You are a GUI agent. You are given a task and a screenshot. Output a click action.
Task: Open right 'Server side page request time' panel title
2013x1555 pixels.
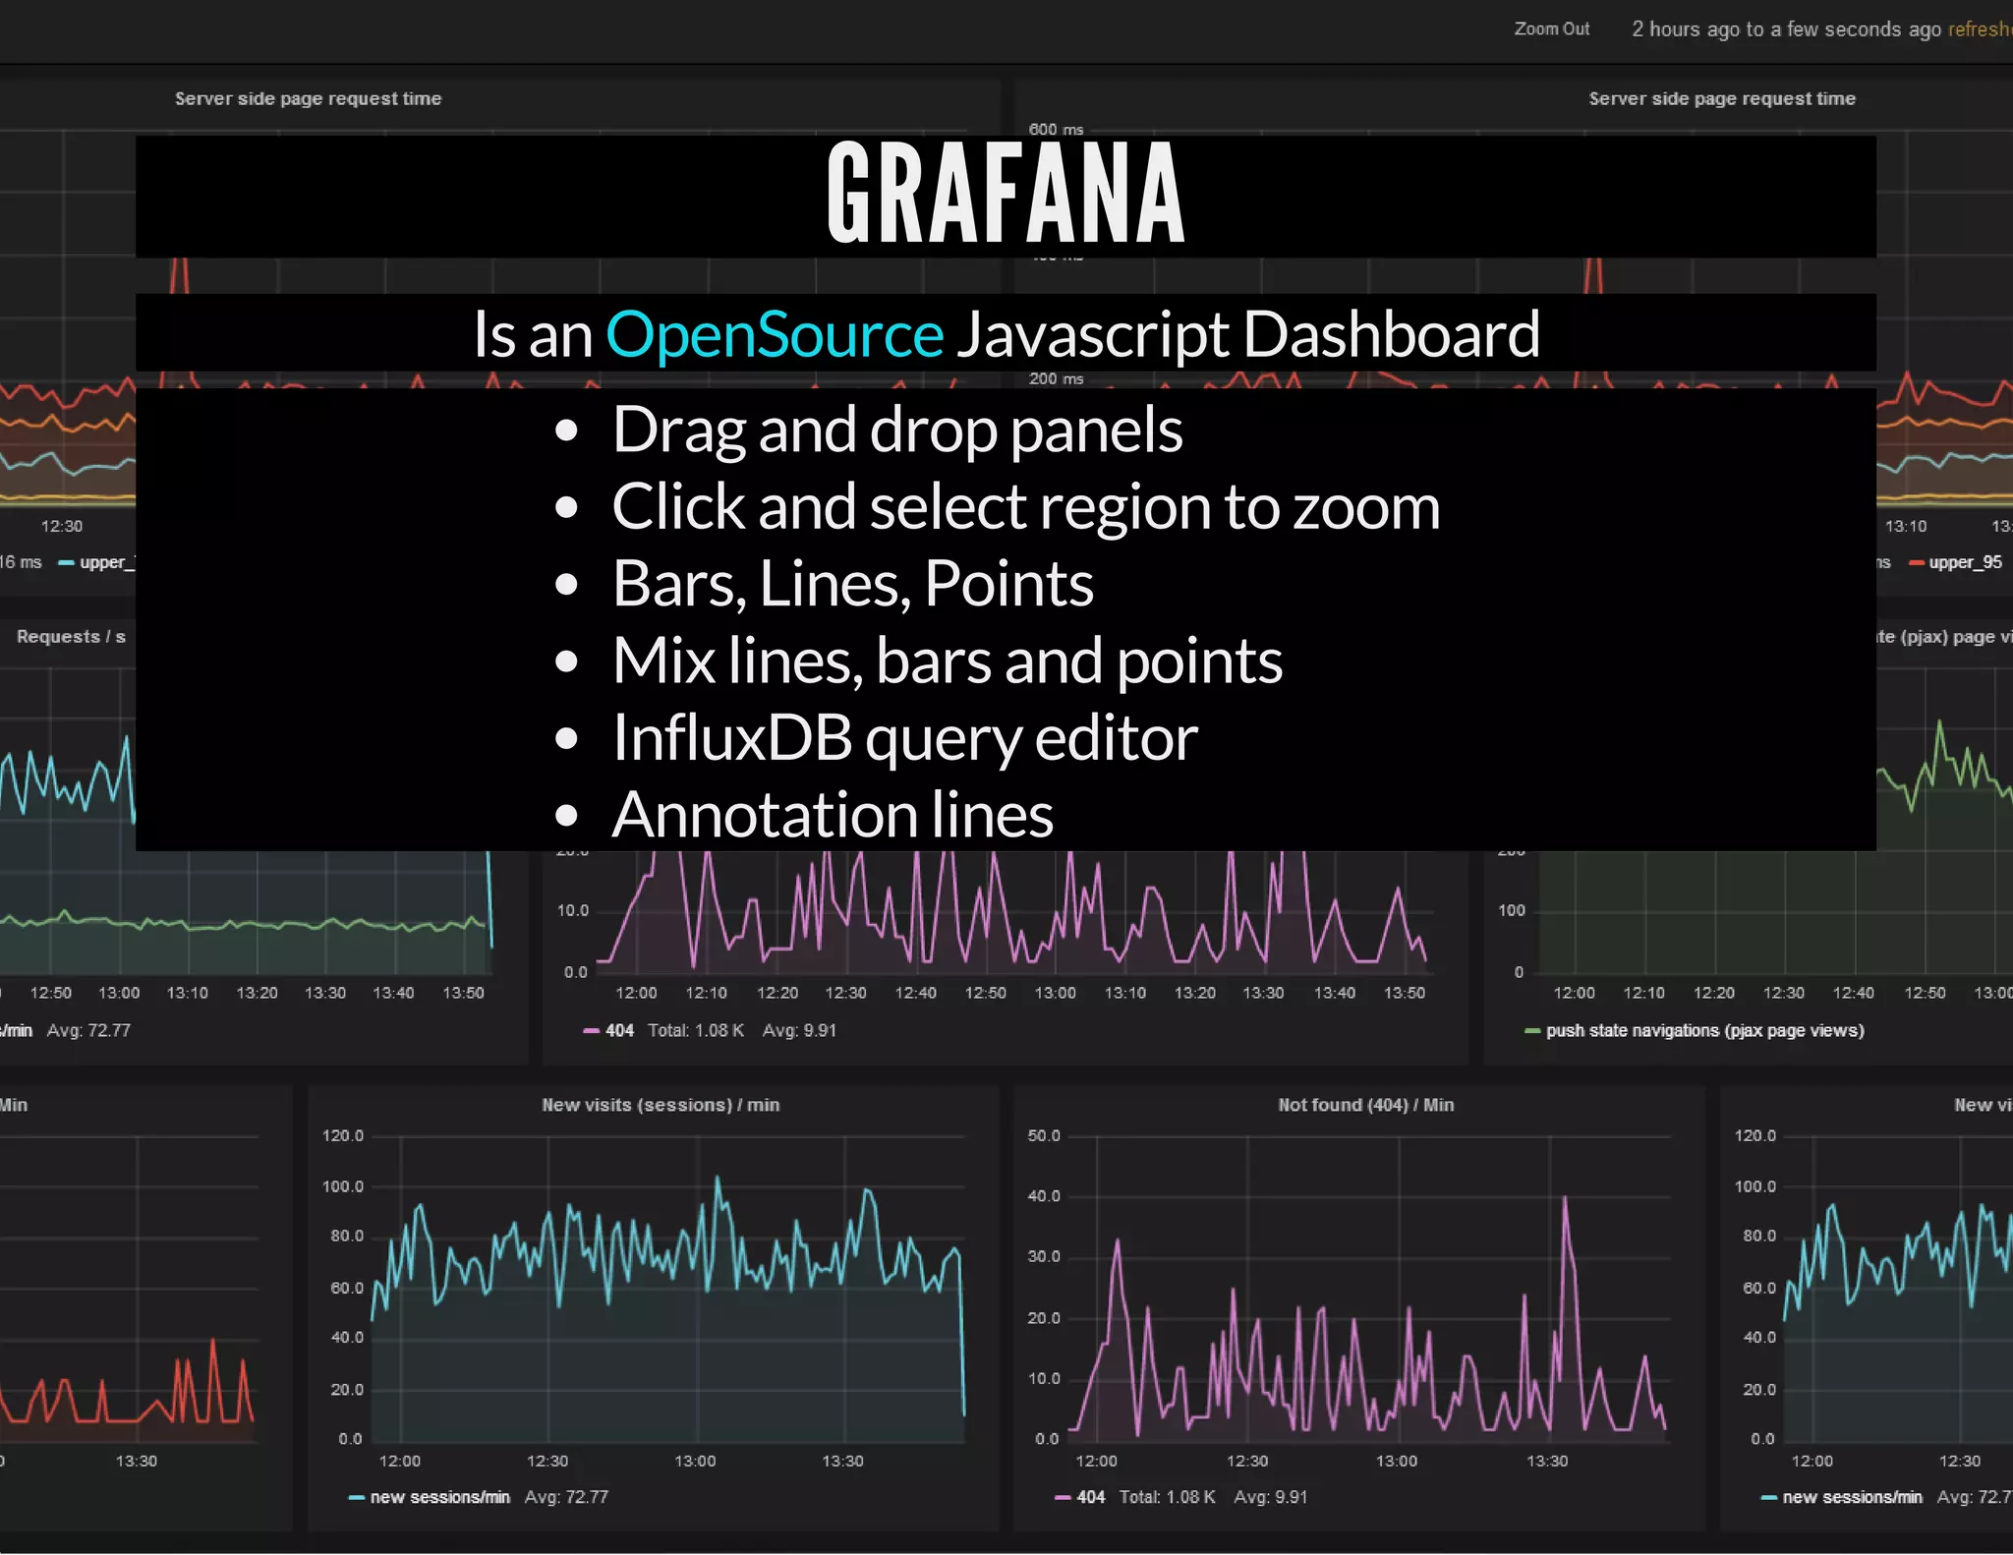click(1722, 98)
